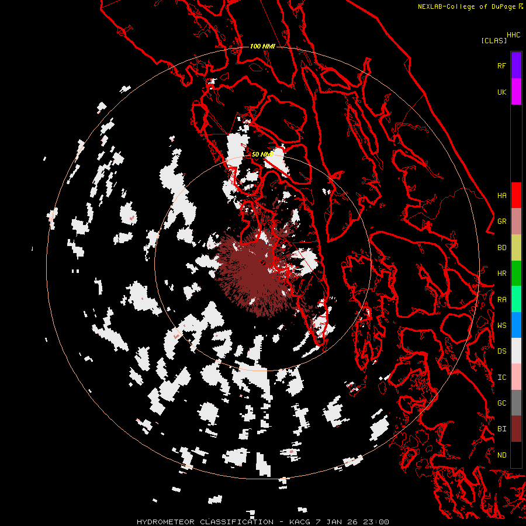This screenshot has height=526, width=526.
Task: Click the 50 NMI range ring label
Action: tap(262, 154)
